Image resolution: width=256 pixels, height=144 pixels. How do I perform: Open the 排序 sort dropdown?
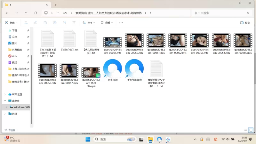[x=89, y=23]
